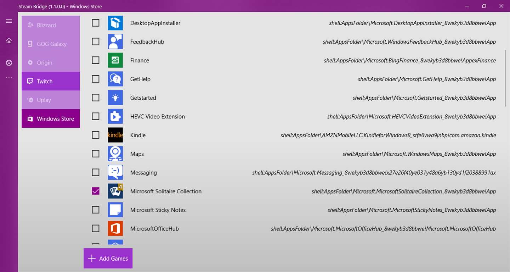Click the MicrosoftOfficeHub name text
This screenshot has width=510, height=272.
154,229
